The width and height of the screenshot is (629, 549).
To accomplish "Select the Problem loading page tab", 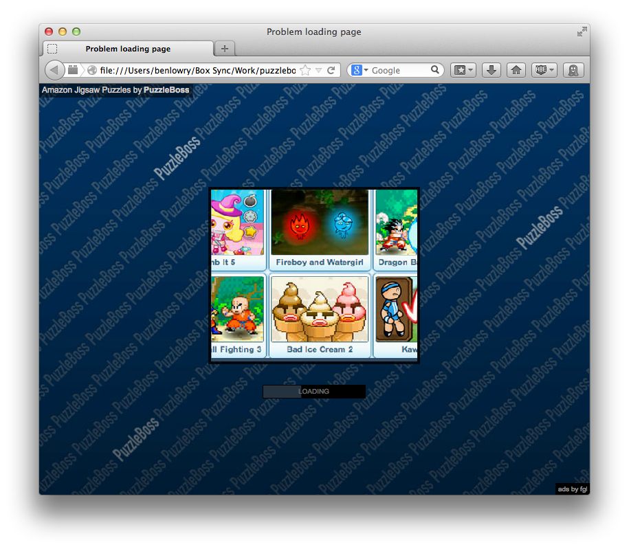I will (x=128, y=49).
